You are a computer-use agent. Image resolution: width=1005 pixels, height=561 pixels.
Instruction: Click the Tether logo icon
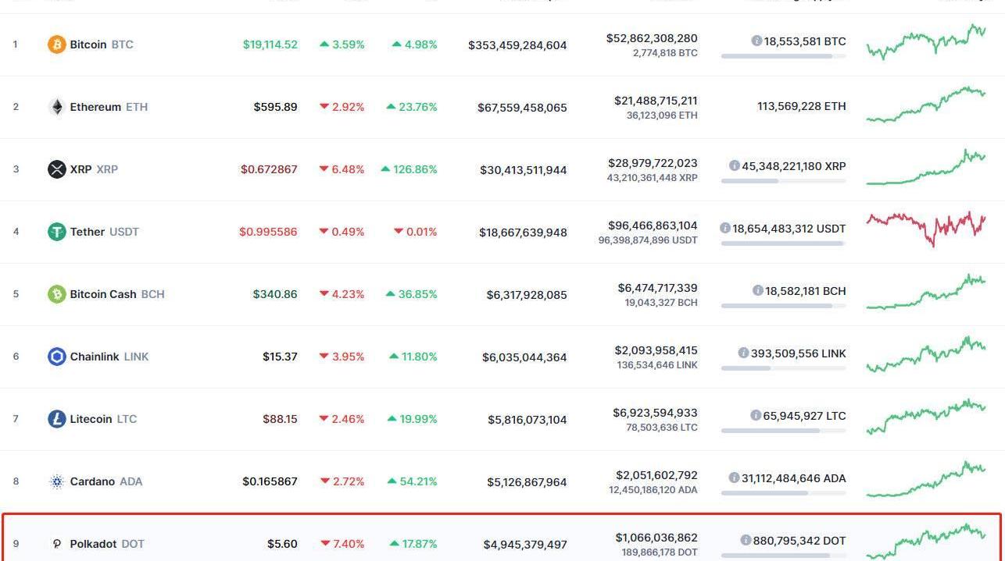57,232
